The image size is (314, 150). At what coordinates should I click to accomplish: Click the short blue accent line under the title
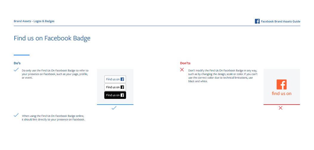tap(21, 55)
